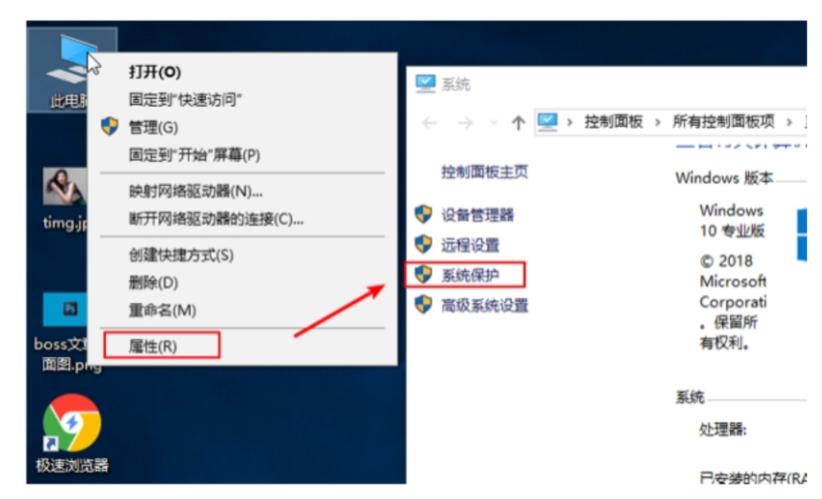Open the 系统保护 link
Image resolution: width=822 pixels, height=499 pixels.
coord(469,275)
